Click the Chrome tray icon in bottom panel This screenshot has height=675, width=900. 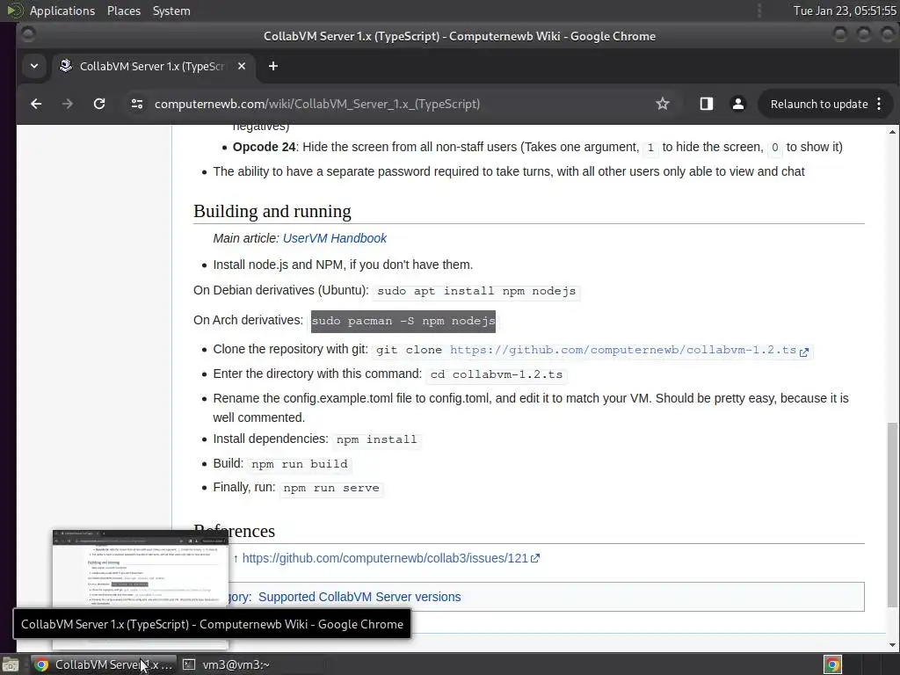coord(832,664)
